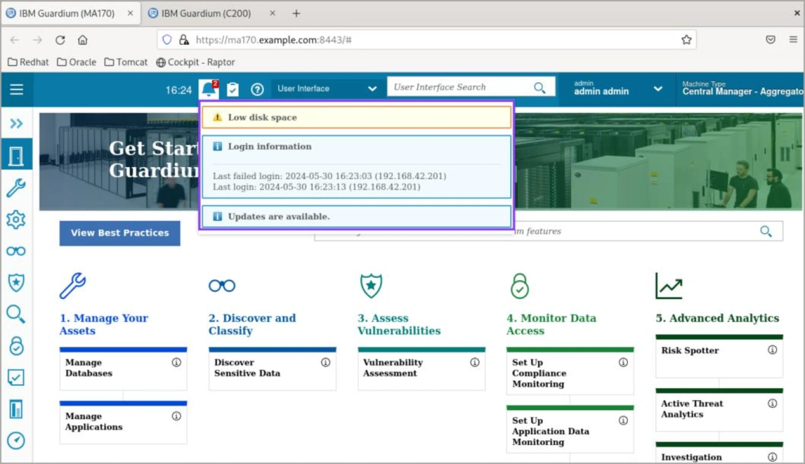This screenshot has width=805, height=464.
Task: Go to the browser home page
Action: click(83, 40)
